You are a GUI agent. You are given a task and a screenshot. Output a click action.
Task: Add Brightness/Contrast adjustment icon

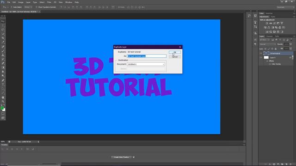pos(267,24)
